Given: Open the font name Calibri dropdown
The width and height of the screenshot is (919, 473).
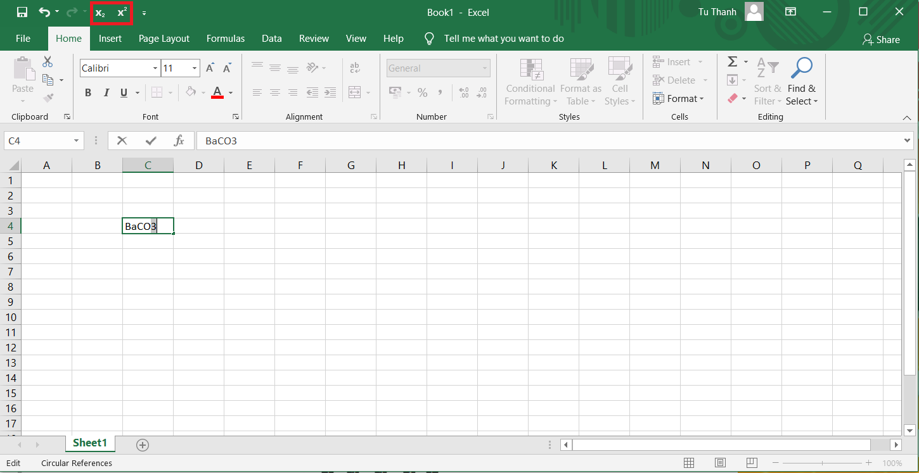Looking at the screenshot, I should pos(155,68).
